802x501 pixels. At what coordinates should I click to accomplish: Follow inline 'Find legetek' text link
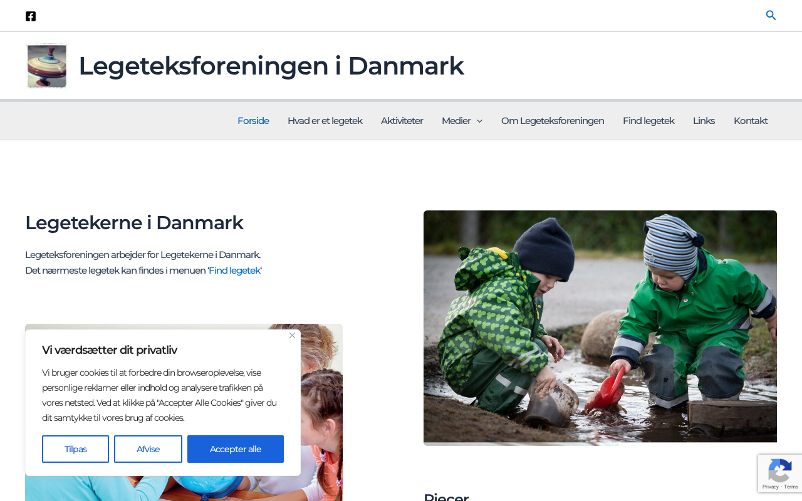click(x=234, y=271)
